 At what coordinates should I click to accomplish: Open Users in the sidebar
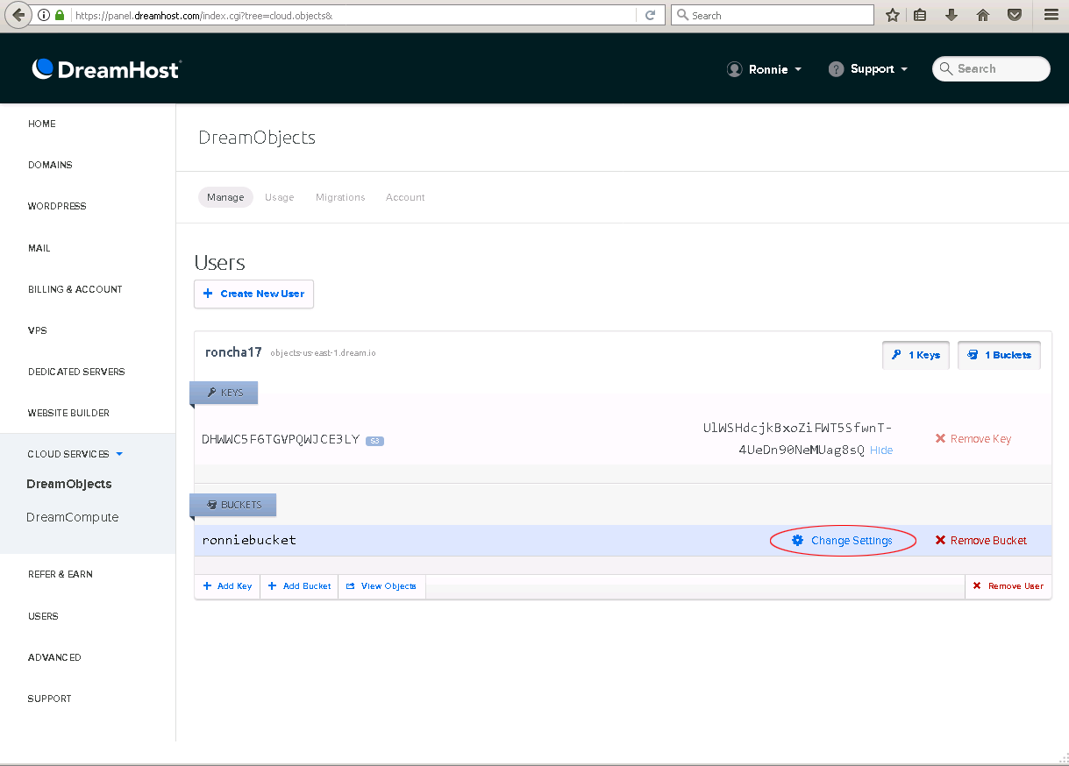43,616
